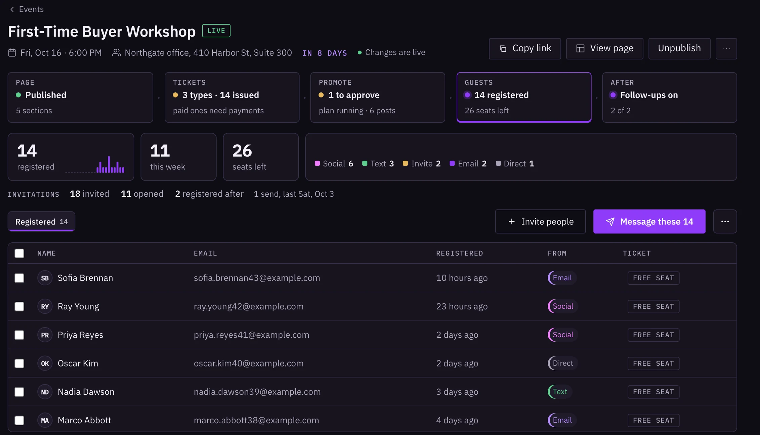
Task: Click the green Text legend swatch
Action: click(365, 163)
